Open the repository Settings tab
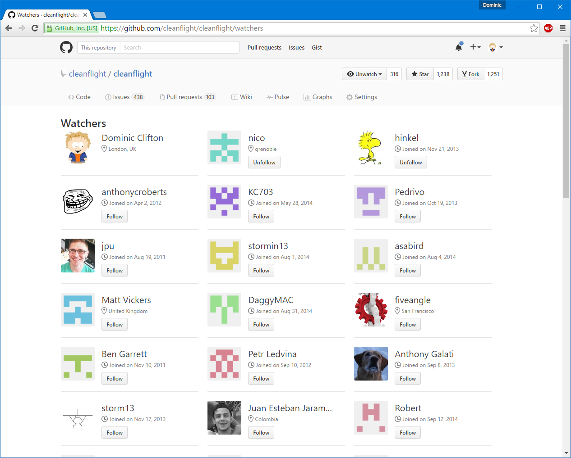 pyautogui.click(x=362, y=97)
